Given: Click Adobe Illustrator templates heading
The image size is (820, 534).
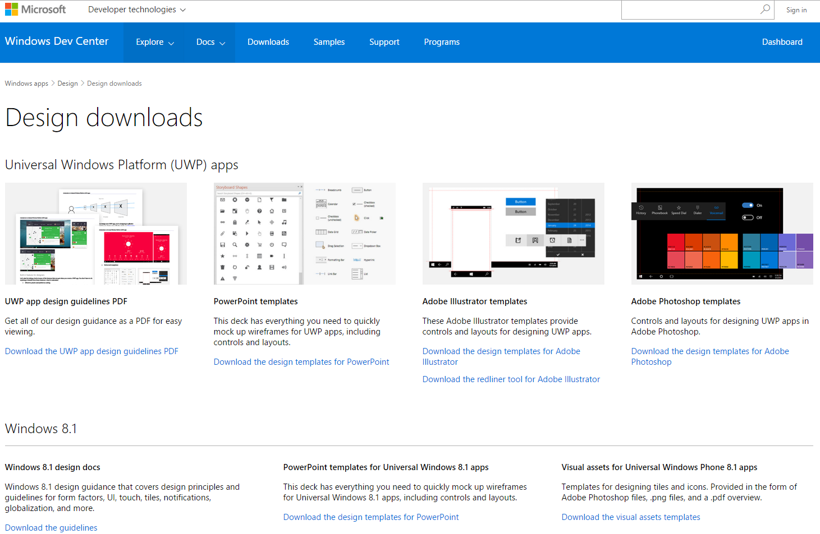Looking at the screenshot, I should (475, 301).
